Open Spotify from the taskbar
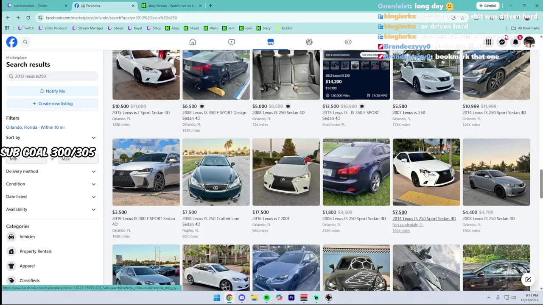The width and height of the screenshot is (543, 305). tap(266, 298)
